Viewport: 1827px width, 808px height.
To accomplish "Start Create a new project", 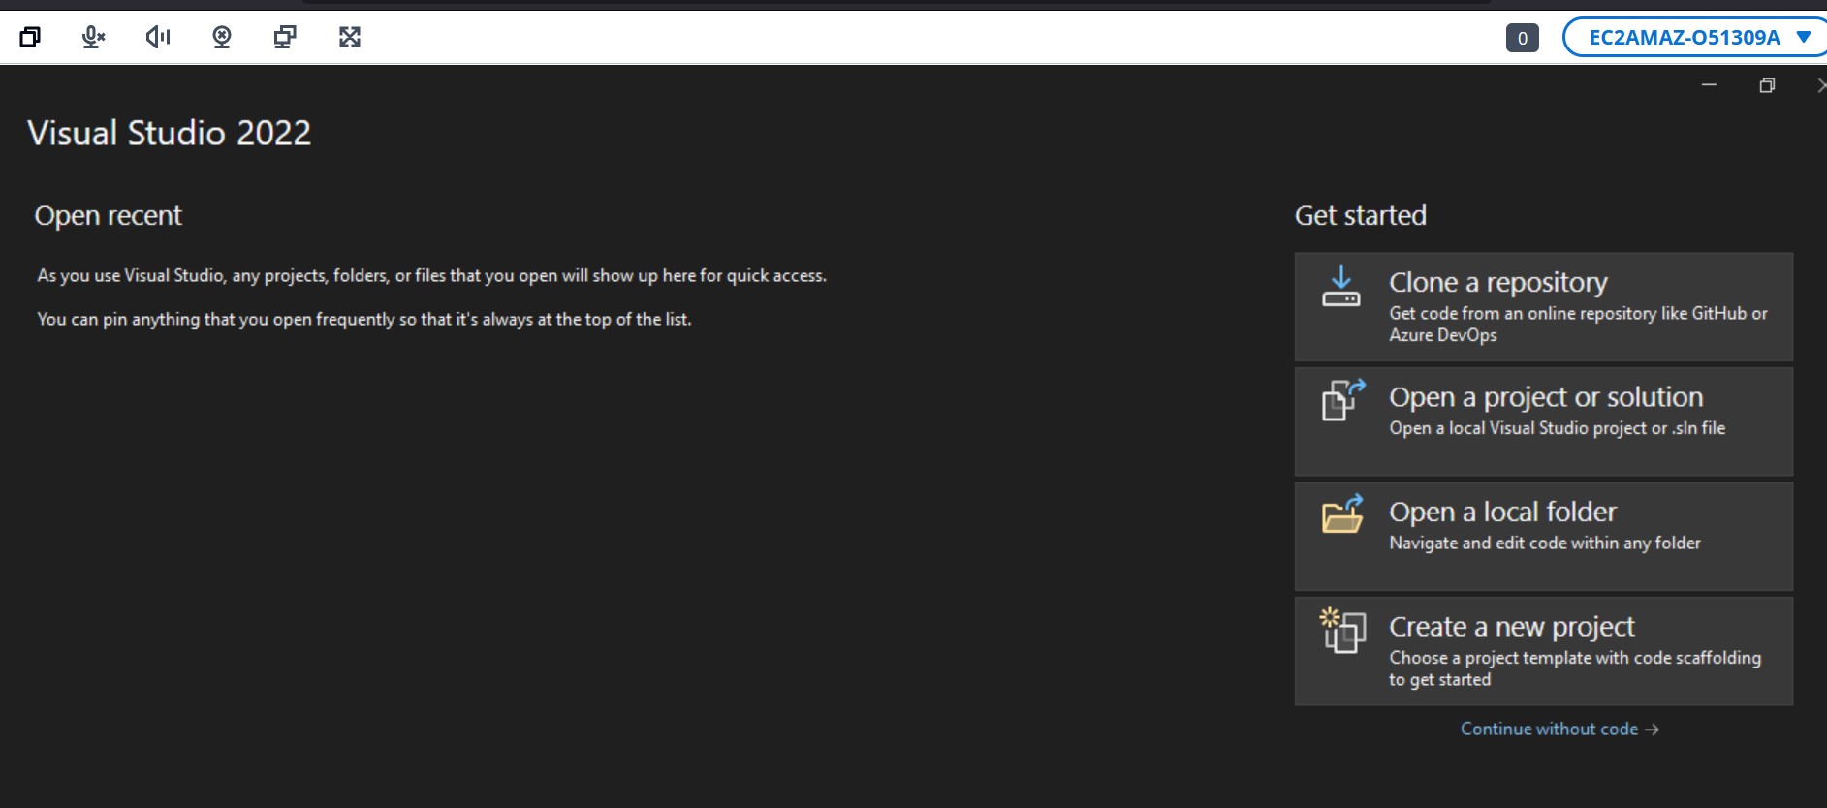I will (1544, 651).
